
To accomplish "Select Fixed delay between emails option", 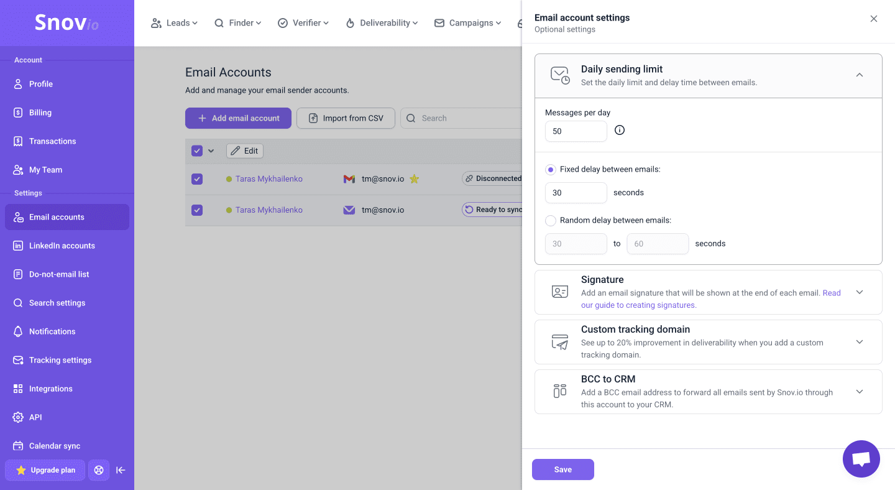I will pos(551,170).
